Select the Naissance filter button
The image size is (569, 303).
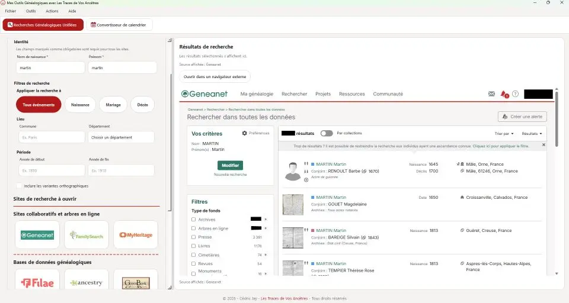(80, 105)
